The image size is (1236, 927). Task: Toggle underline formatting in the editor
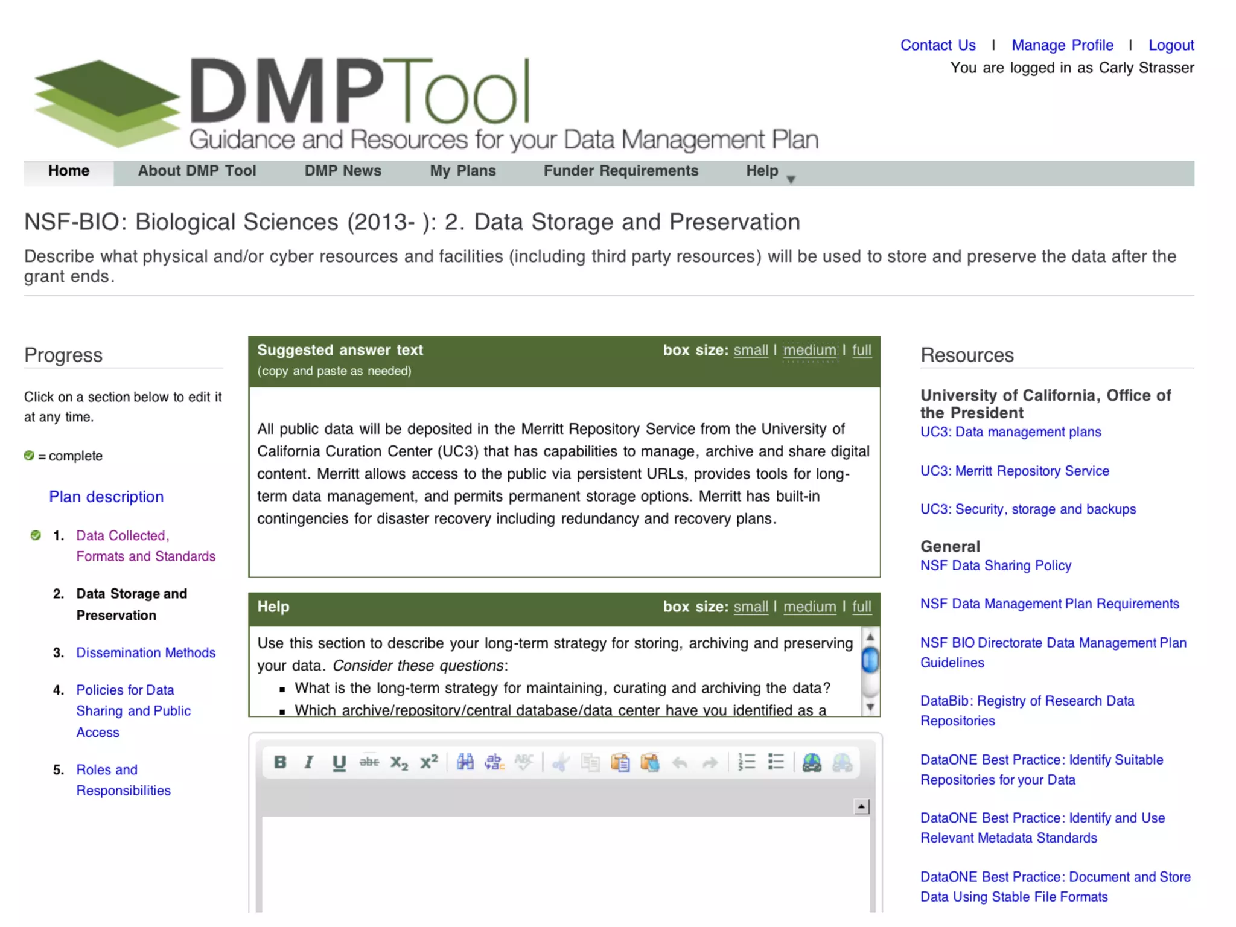339,763
